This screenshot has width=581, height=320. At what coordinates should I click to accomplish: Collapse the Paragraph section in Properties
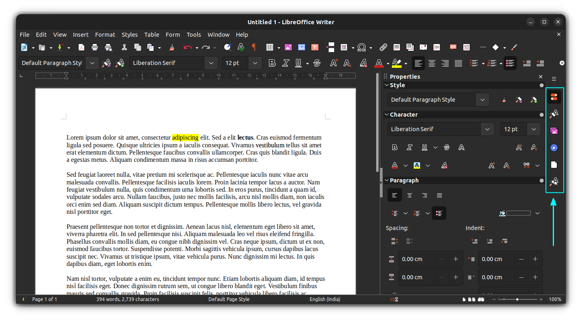pos(387,180)
